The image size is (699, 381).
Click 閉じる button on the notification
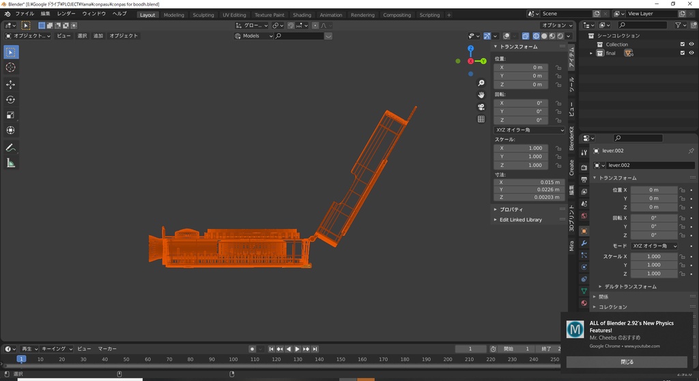(627, 362)
